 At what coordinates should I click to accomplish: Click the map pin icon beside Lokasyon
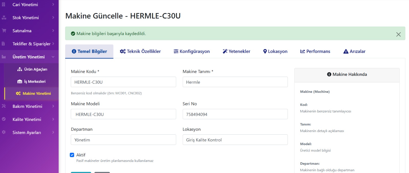265,51
